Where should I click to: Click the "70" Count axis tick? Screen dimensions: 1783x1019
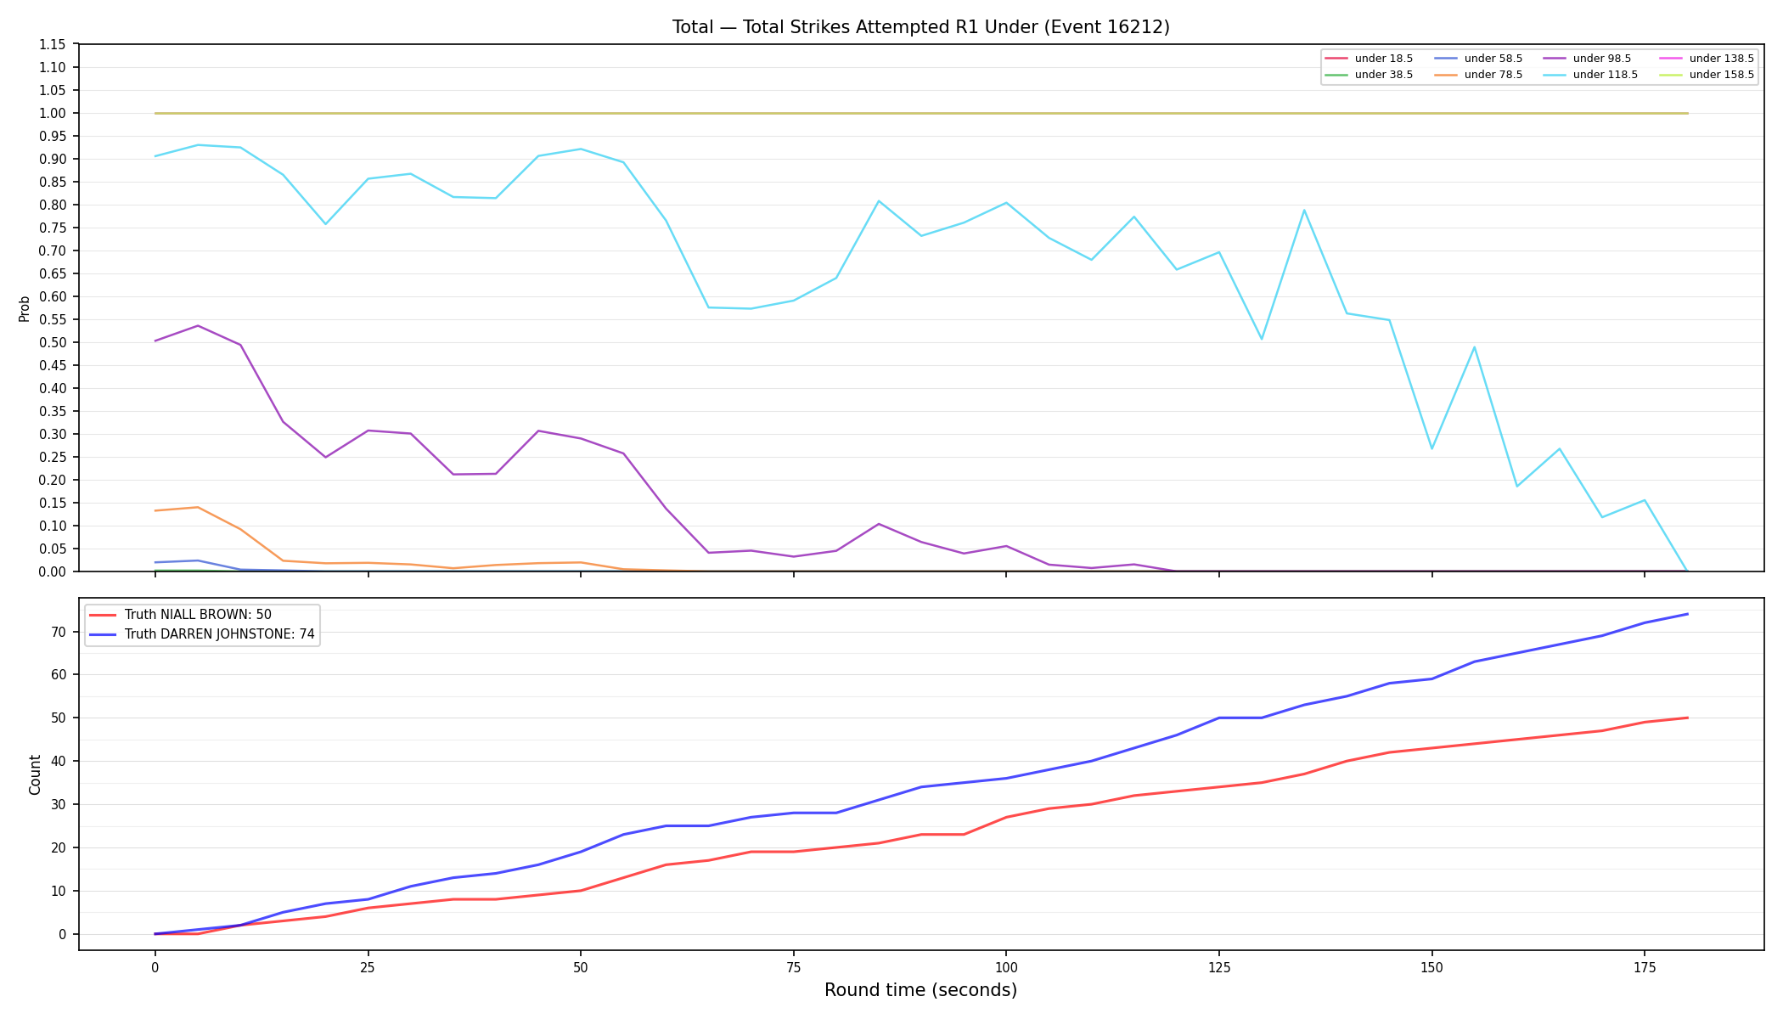point(59,632)
